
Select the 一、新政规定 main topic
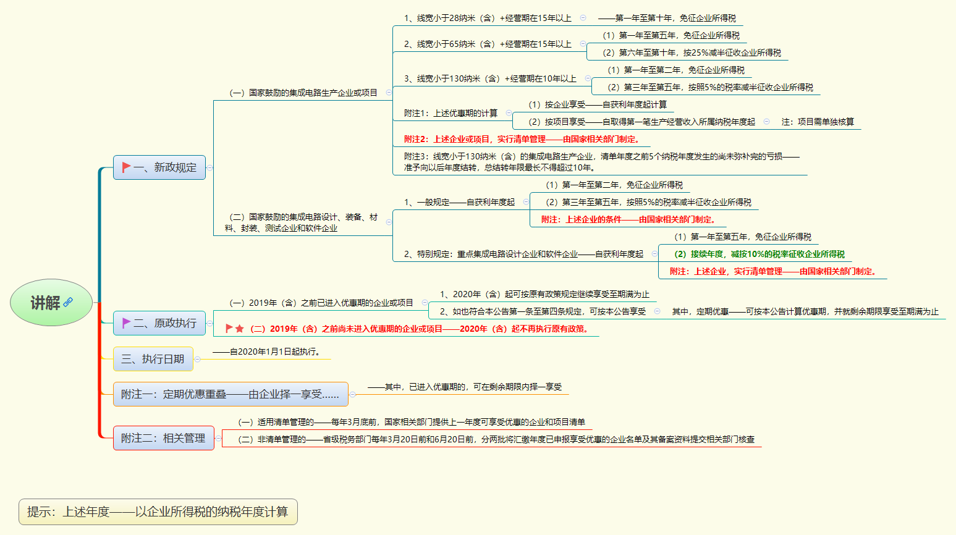coord(159,167)
